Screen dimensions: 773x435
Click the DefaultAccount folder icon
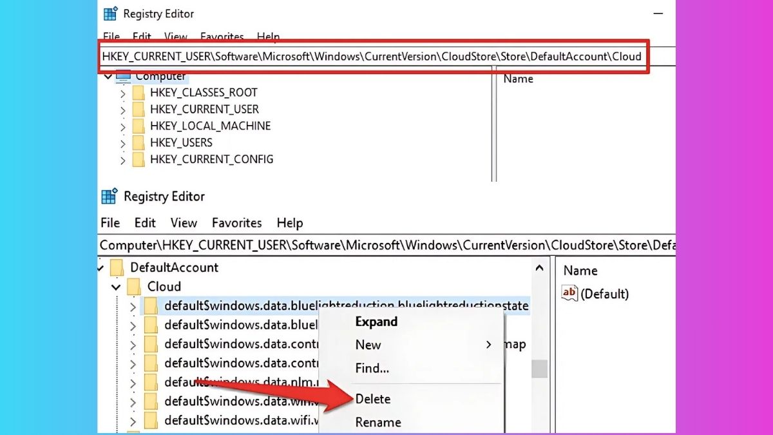117,267
